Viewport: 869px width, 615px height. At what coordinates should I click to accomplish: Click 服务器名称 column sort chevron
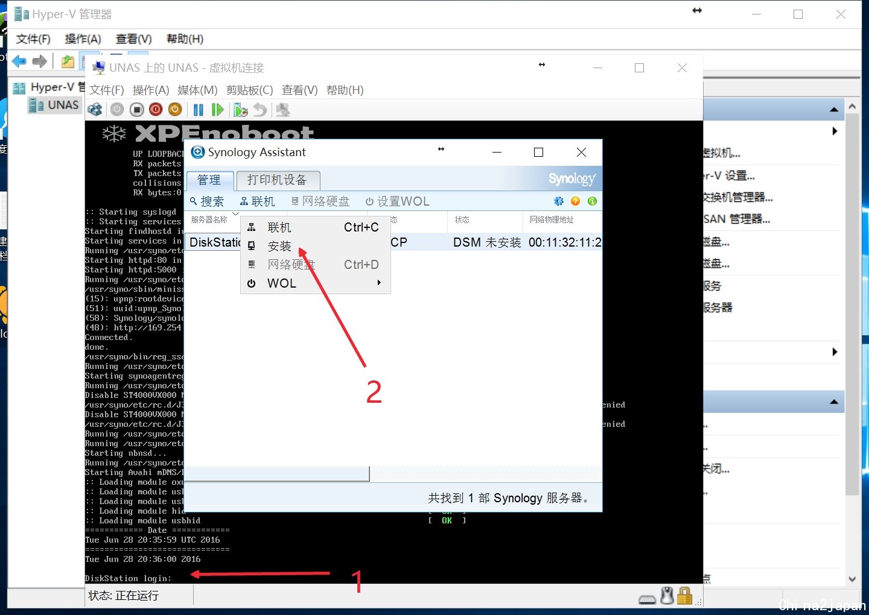[x=235, y=213]
